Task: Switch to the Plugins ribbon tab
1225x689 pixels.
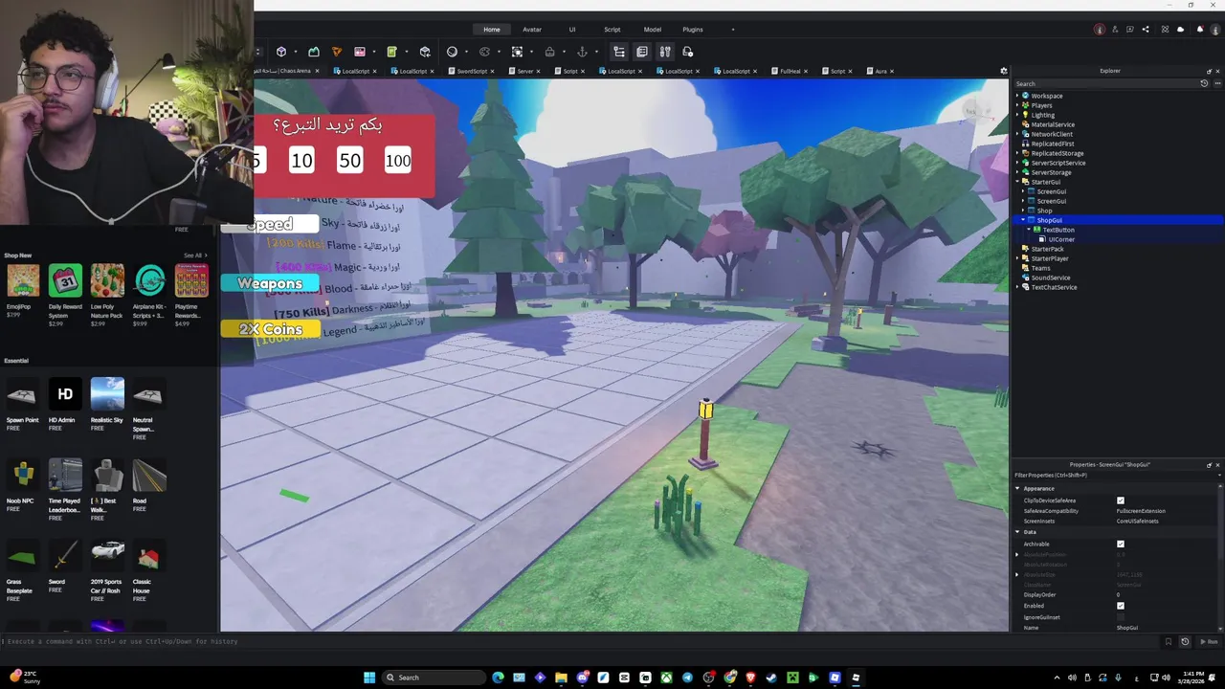Action: point(693,30)
